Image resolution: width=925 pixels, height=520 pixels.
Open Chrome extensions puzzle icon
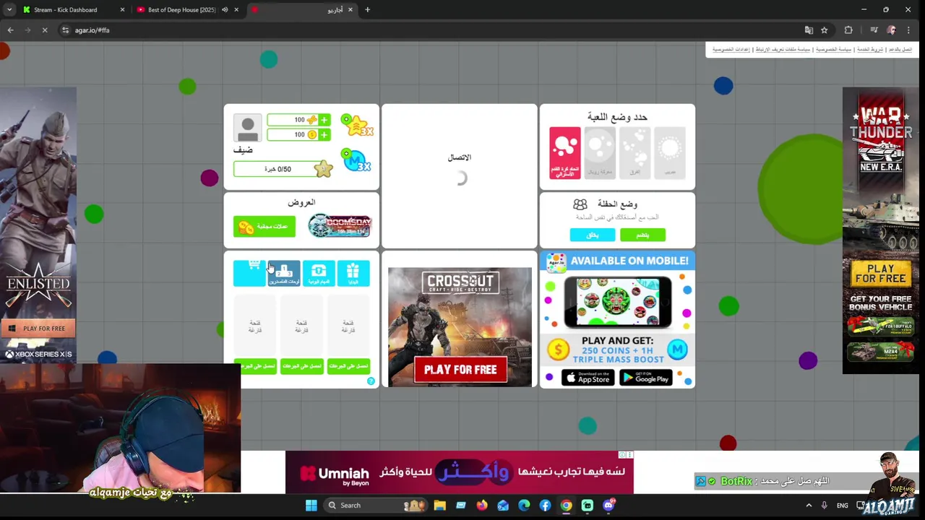tap(848, 30)
